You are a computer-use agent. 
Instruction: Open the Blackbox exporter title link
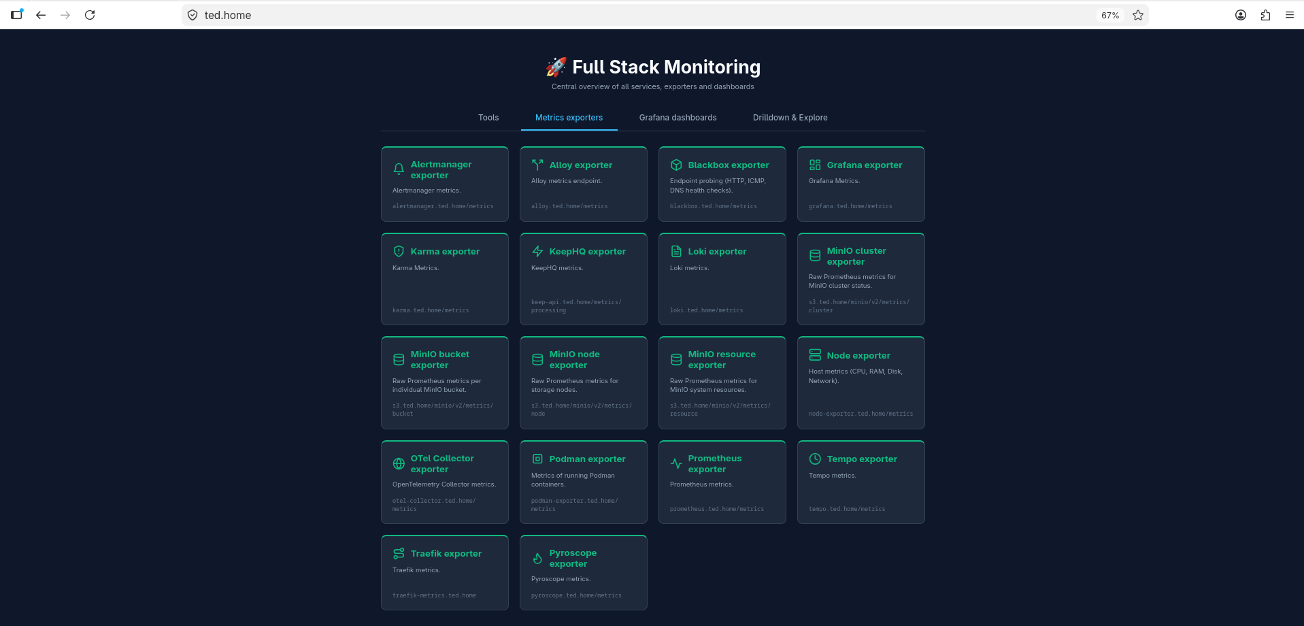tap(729, 165)
